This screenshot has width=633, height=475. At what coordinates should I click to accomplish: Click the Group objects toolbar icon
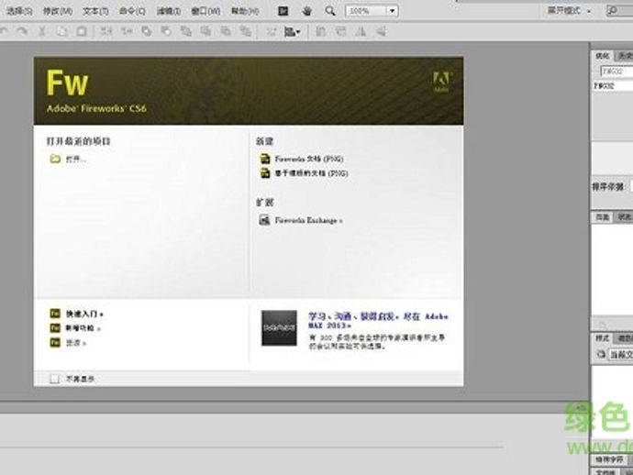106,31
